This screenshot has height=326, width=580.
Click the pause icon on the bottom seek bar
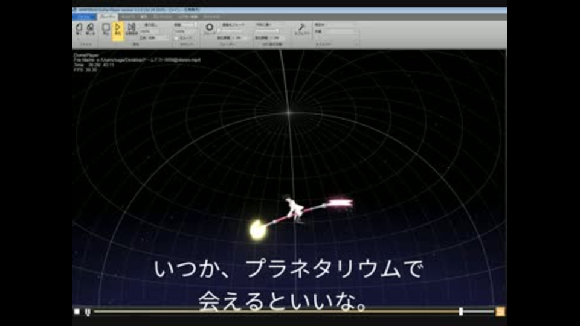(88, 312)
